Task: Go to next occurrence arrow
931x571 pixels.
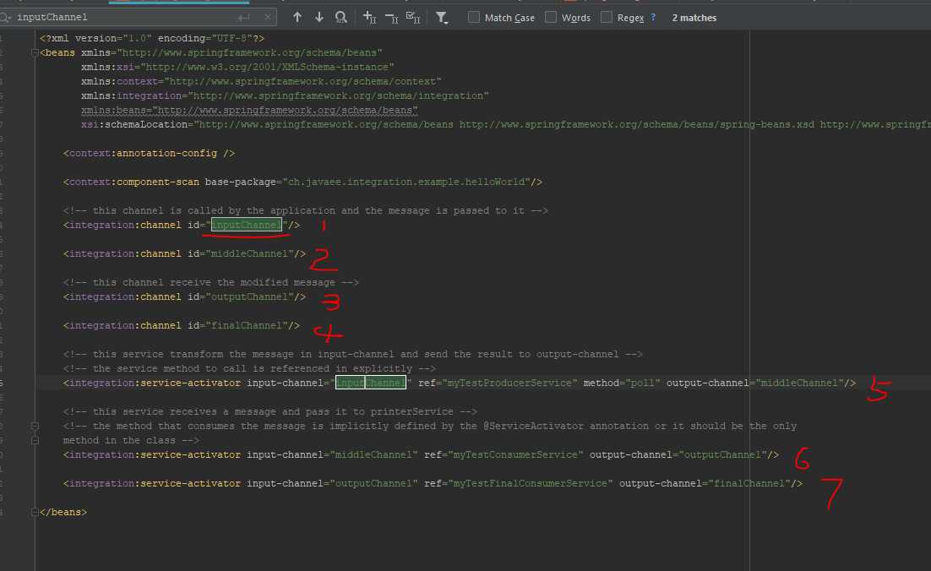Action: click(319, 17)
